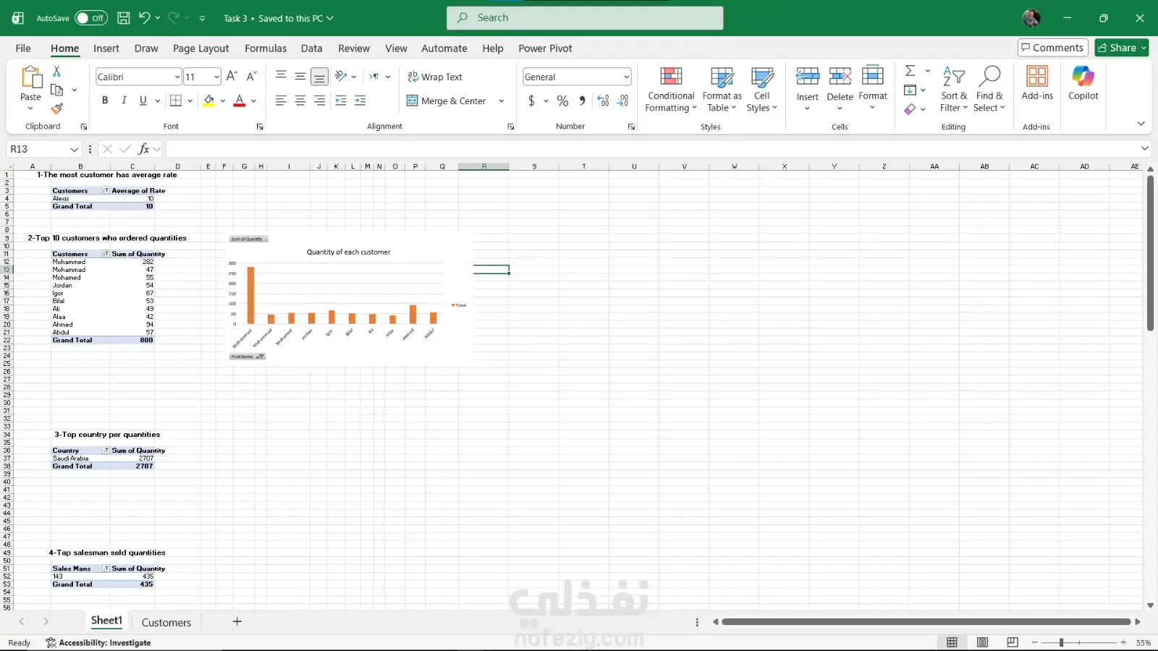Expand Merge & Center options arrow

501,101
